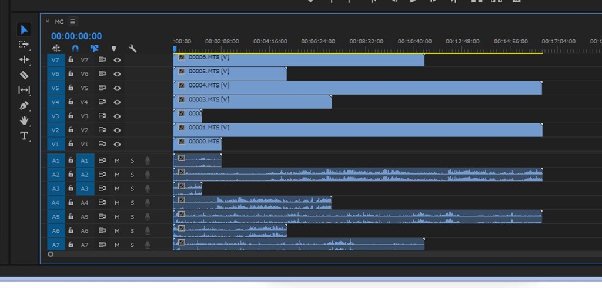Viewport: 602px width, 288px height.
Task: Mute audio track A1
Action: (x=117, y=160)
